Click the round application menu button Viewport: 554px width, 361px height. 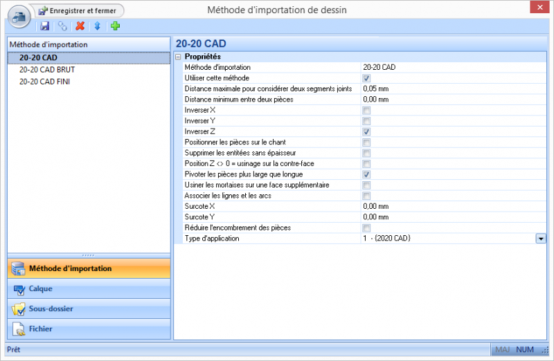click(x=19, y=15)
